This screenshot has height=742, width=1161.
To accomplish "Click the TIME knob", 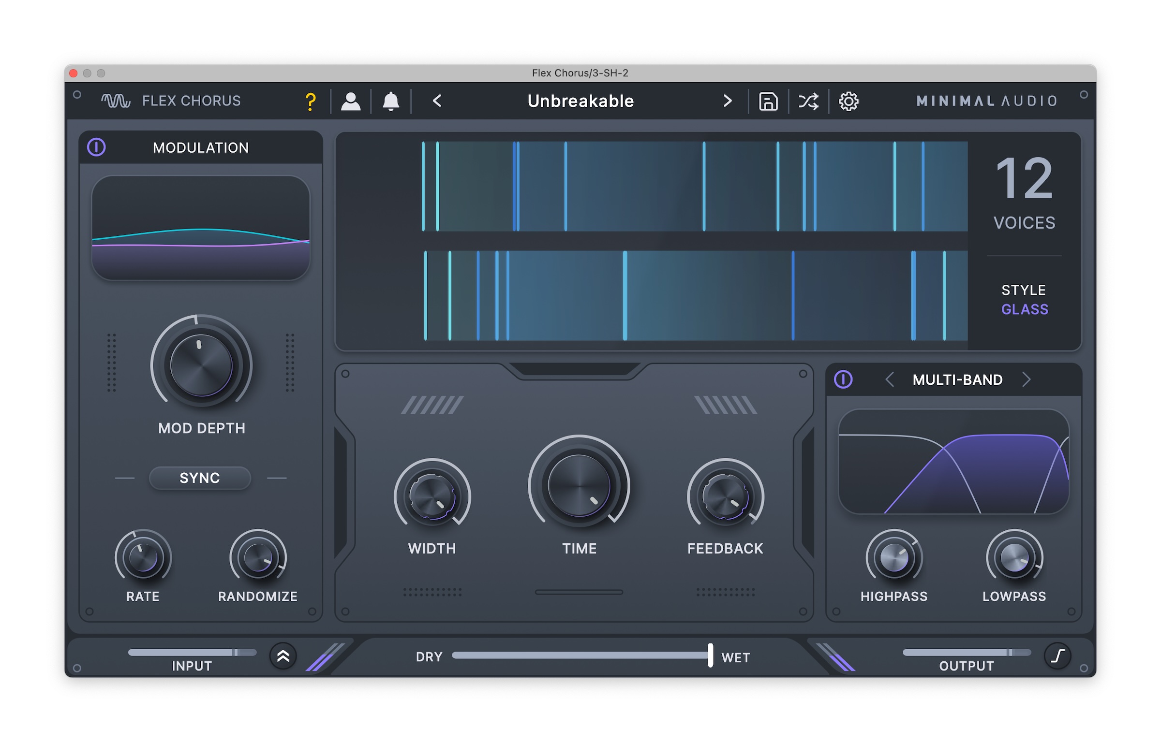I will 579,485.
